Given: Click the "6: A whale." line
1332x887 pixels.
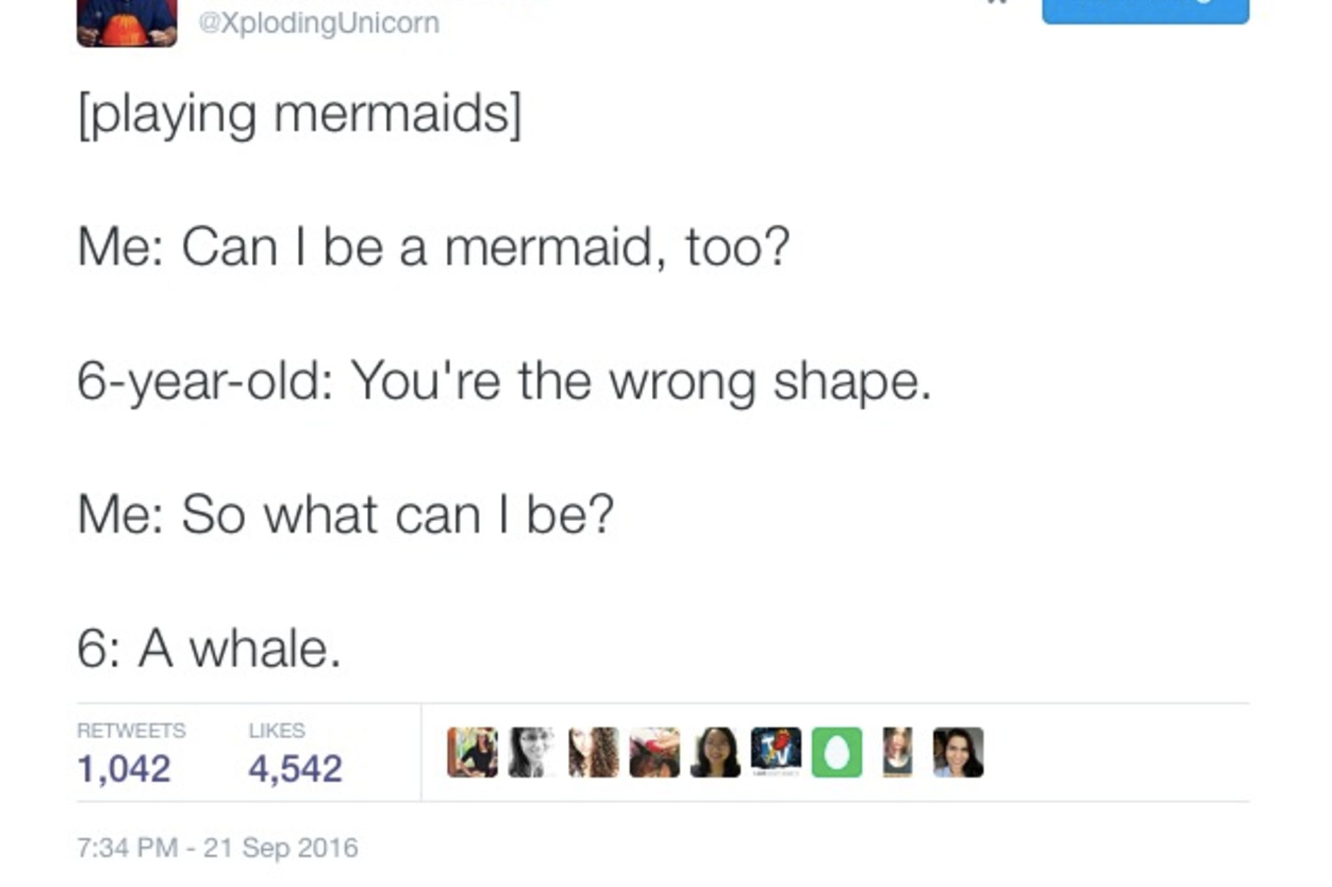Looking at the screenshot, I should click(209, 649).
